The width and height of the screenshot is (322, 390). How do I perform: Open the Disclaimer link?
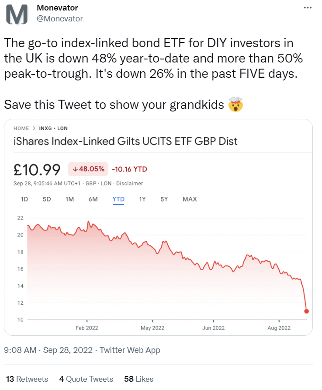tap(131, 184)
